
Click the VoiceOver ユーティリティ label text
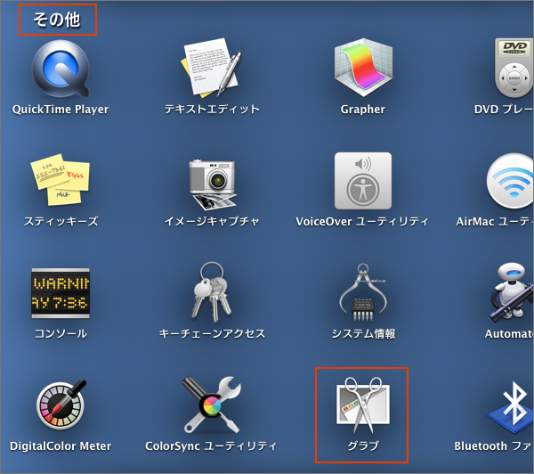tap(362, 222)
